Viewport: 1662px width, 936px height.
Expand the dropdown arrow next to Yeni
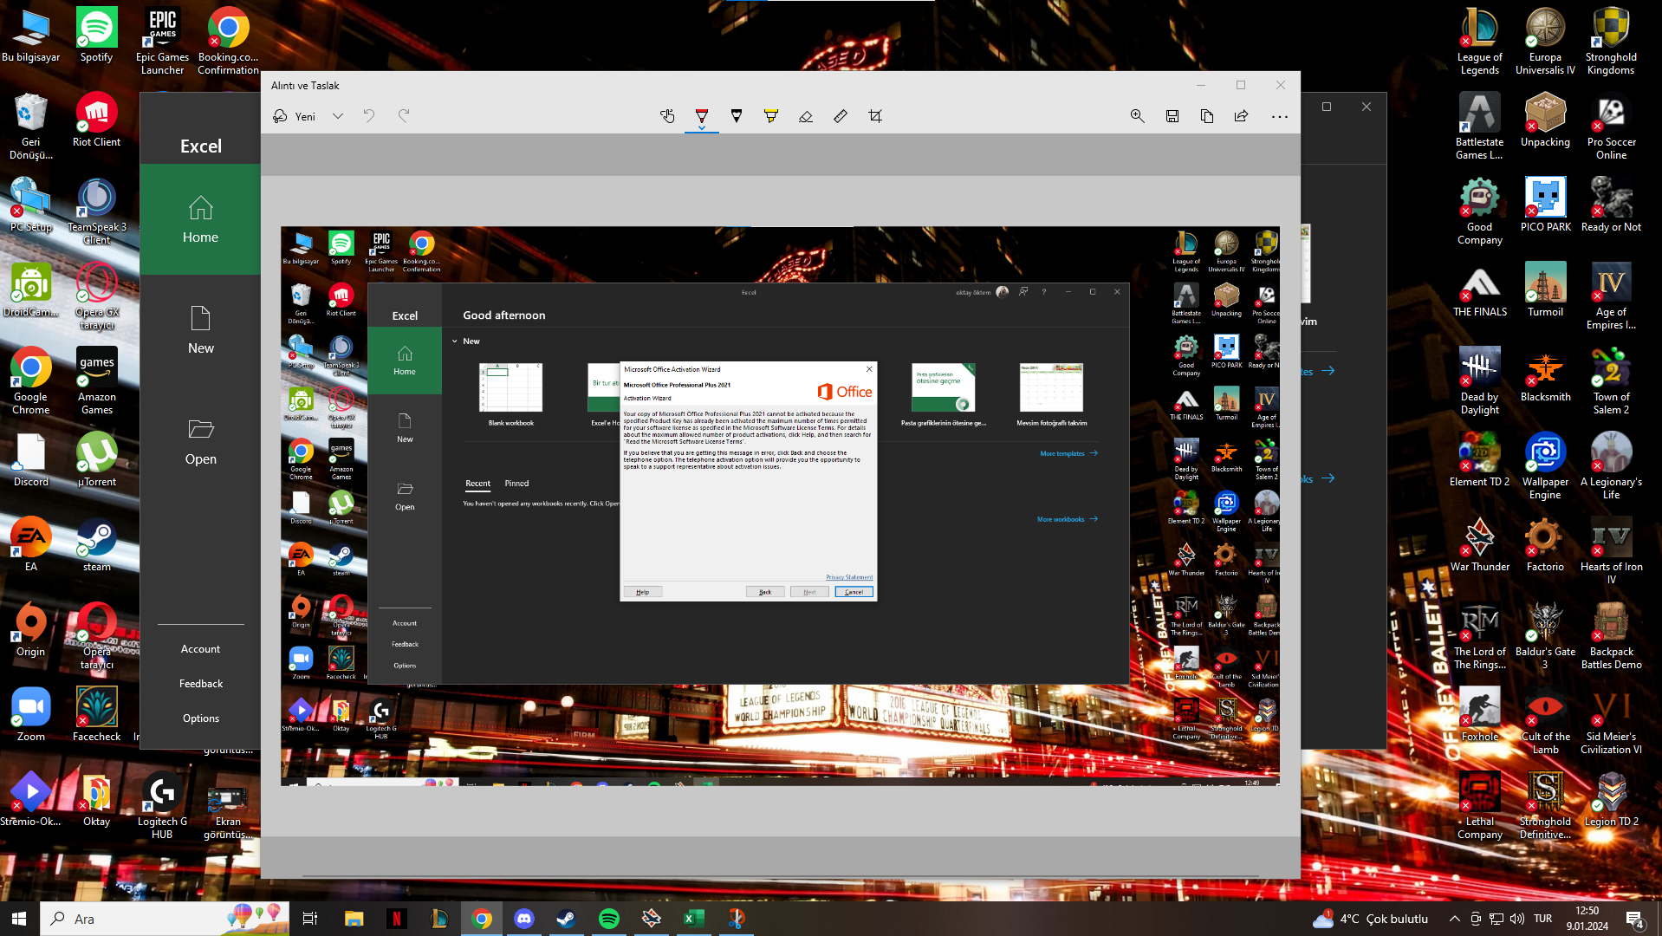click(338, 116)
